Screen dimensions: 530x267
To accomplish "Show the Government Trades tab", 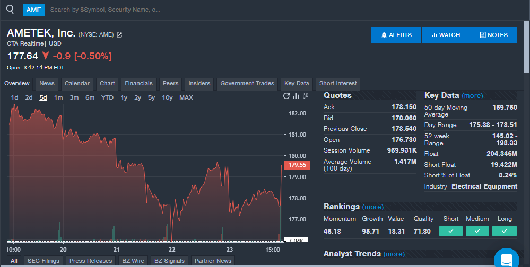I will (x=247, y=84).
